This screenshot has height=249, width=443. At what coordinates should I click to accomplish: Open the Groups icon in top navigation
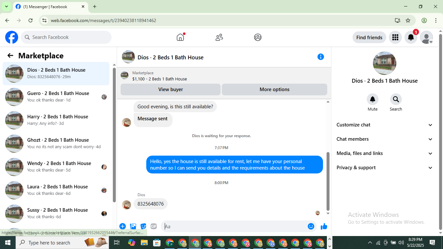(258, 37)
